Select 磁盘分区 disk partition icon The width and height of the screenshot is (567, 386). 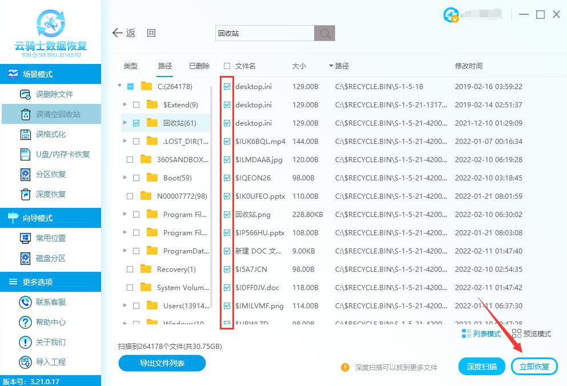25,258
